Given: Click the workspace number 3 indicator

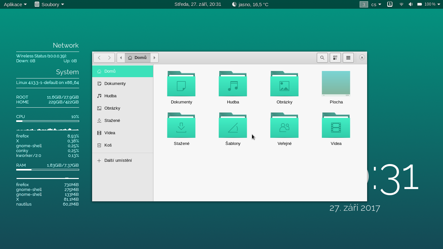Looking at the screenshot, I should [x=364, y=4].
